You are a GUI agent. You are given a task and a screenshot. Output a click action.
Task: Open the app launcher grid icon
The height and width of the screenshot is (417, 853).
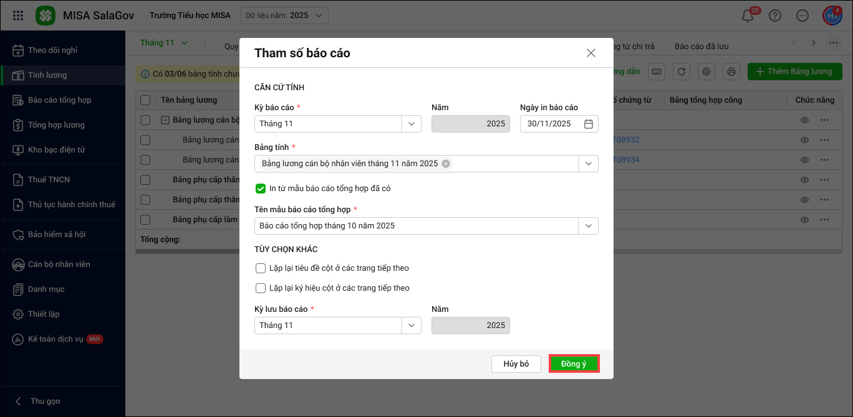pyautogui.click(x=18, y=16)
